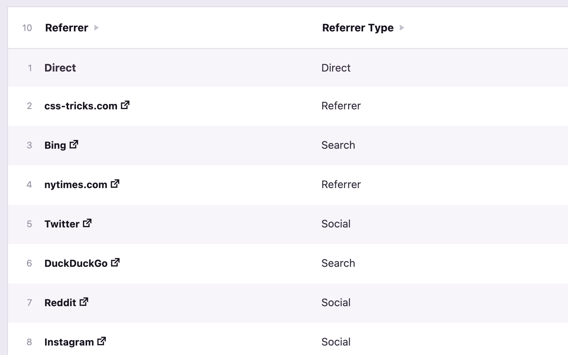The image size is (568, 355).
Task: Click the nytimes.com referrer link
Action: coord(76,184)
